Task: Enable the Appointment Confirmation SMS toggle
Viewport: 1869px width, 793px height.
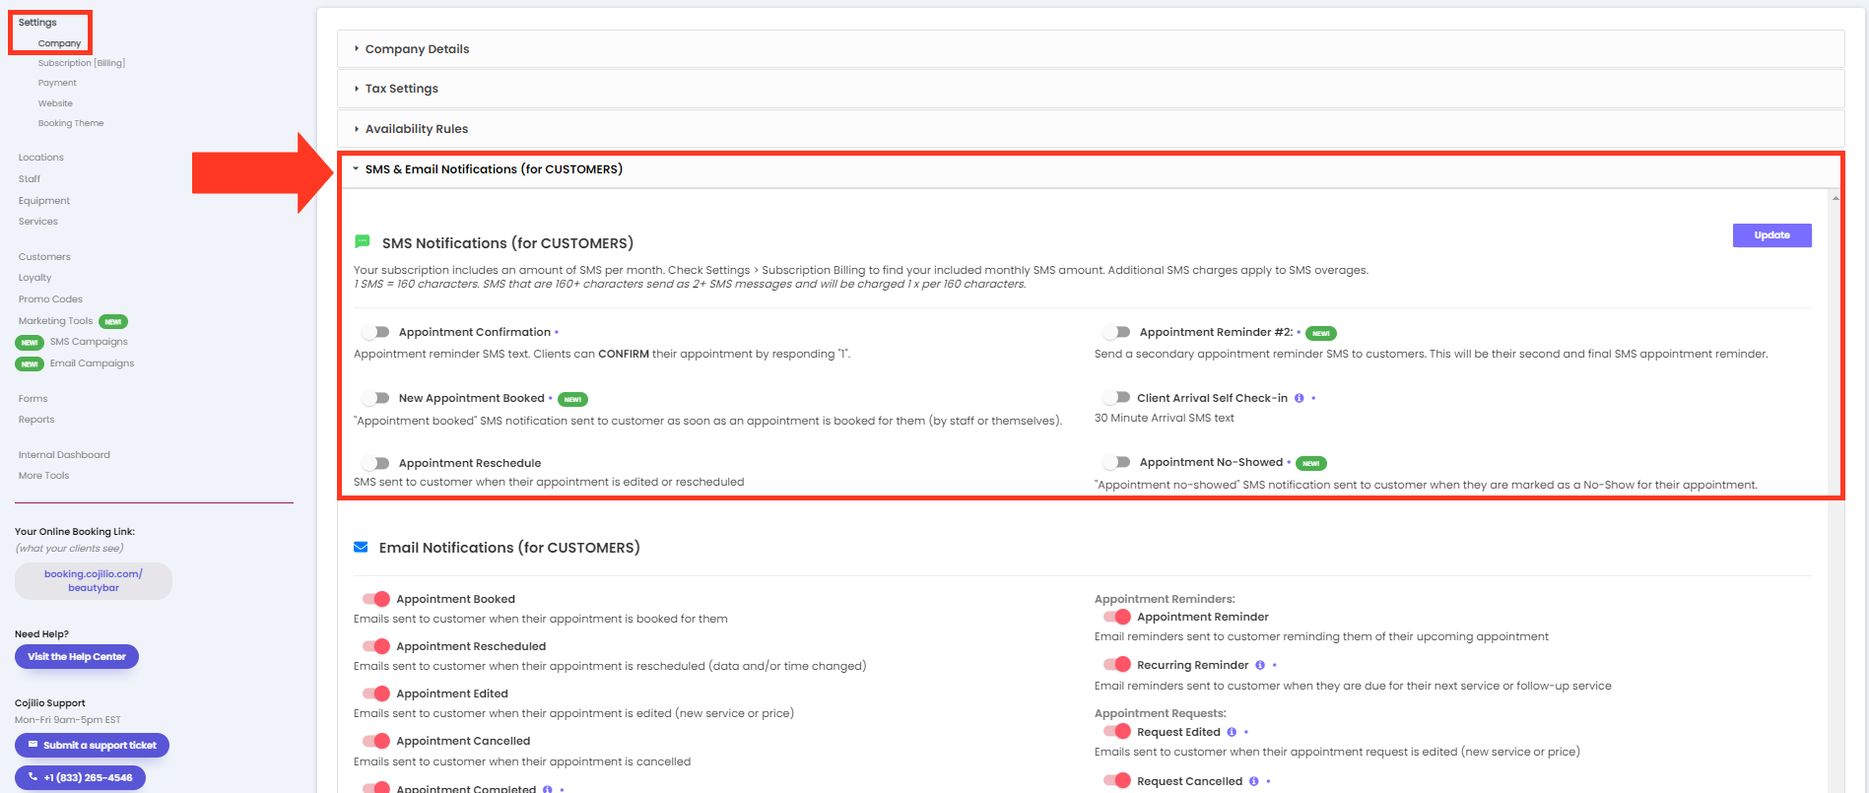Action: (375, 332)
